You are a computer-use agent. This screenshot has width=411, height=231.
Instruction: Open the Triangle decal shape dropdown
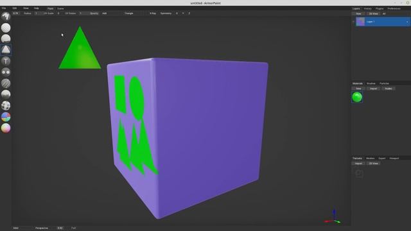(x=133, y=13)
